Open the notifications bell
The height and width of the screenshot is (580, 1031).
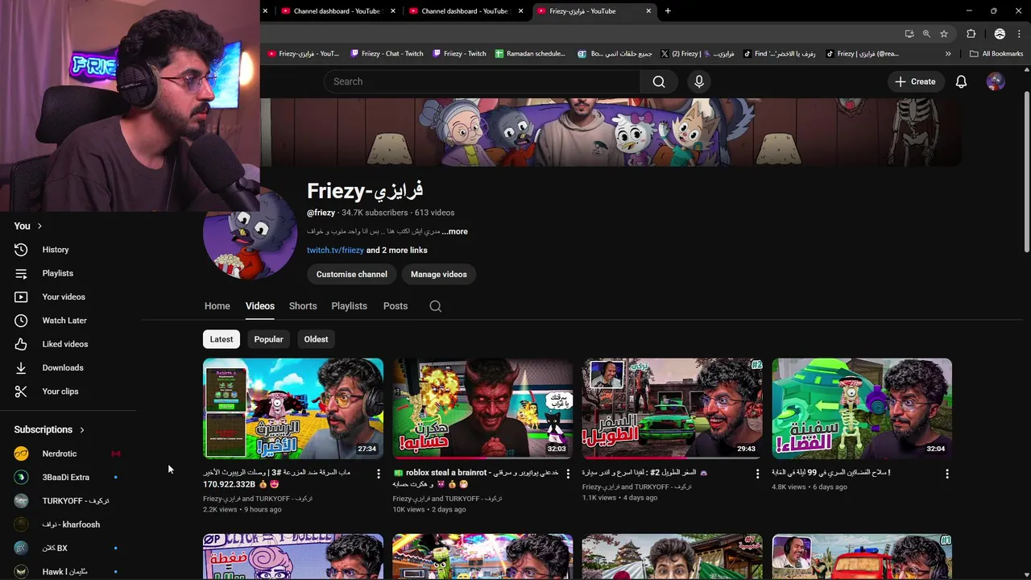(961, 81)
